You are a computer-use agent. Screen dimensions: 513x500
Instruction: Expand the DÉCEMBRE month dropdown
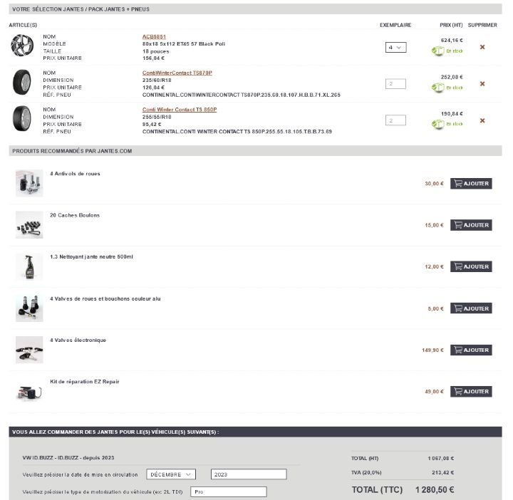(x=171, y=474)
